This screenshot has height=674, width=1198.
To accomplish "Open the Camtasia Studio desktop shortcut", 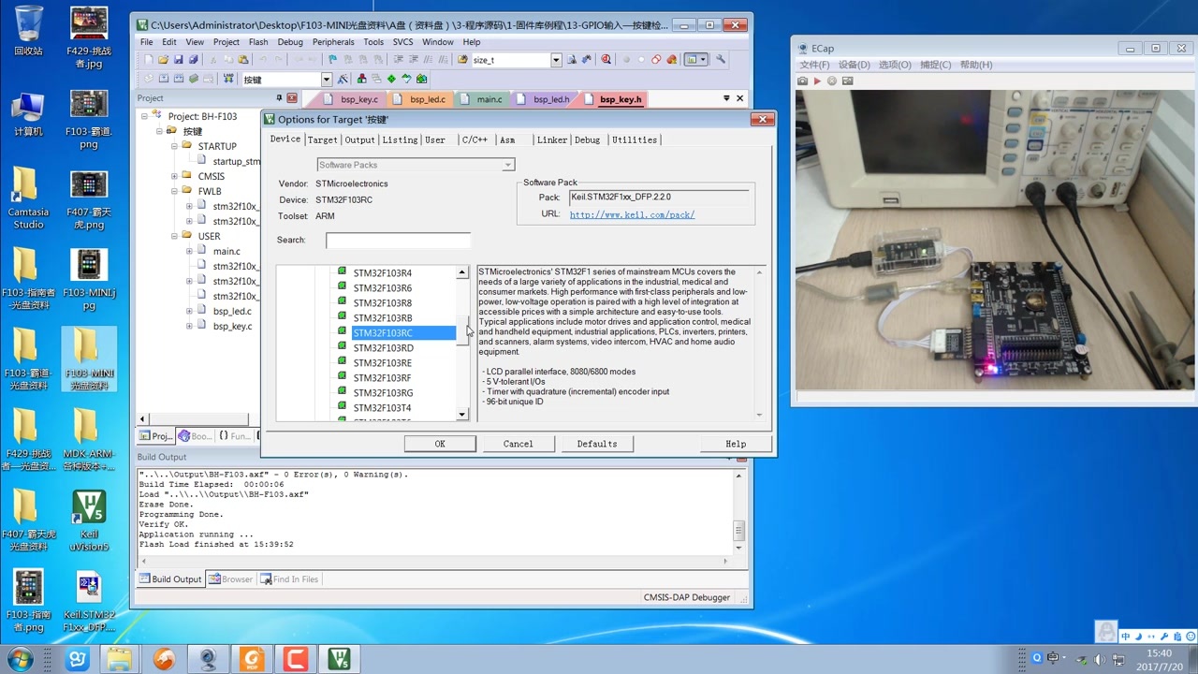I will tap(28, 198).
